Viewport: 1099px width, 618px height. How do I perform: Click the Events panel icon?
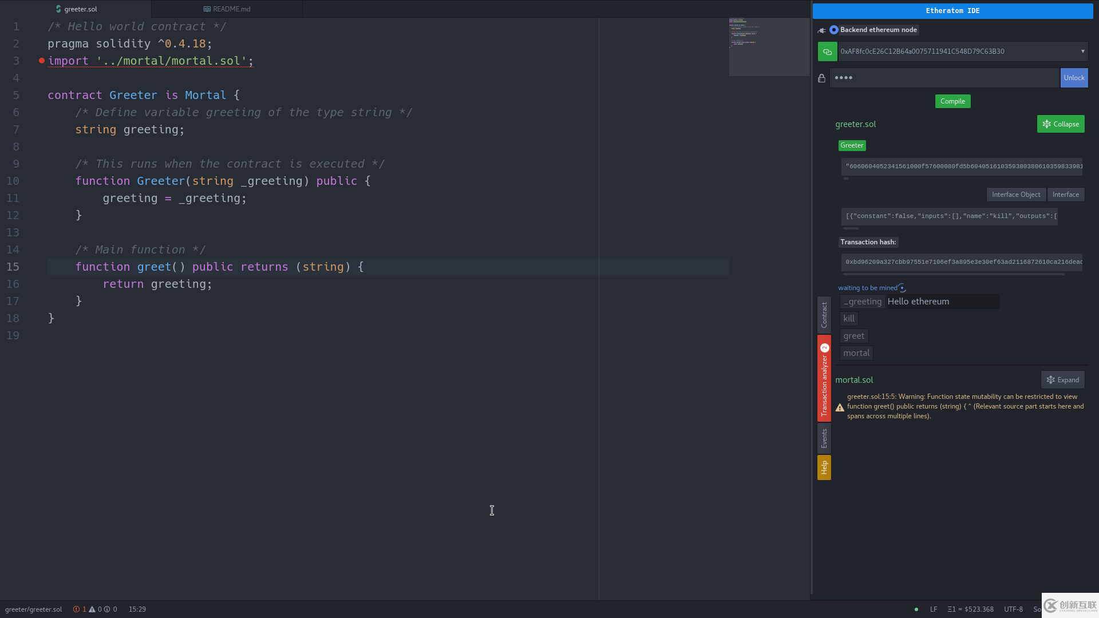tap(824, 438)
